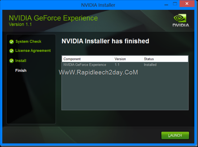Click the Version column header
198x147 pixels.
tap(128, 59)
